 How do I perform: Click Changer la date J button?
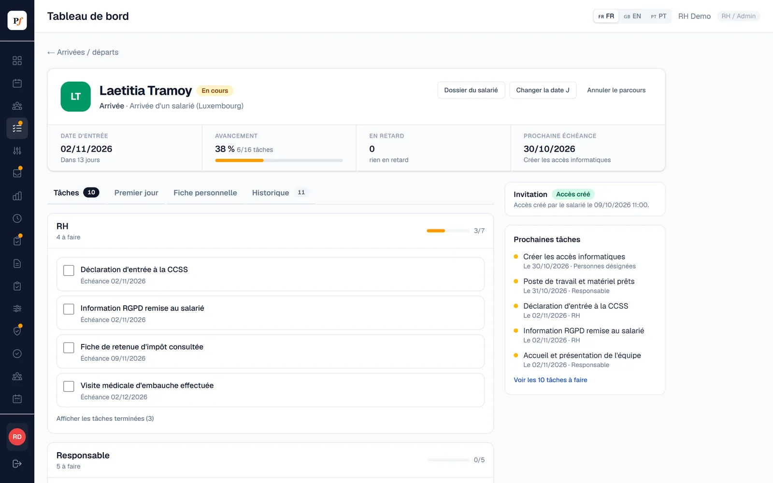543,90
